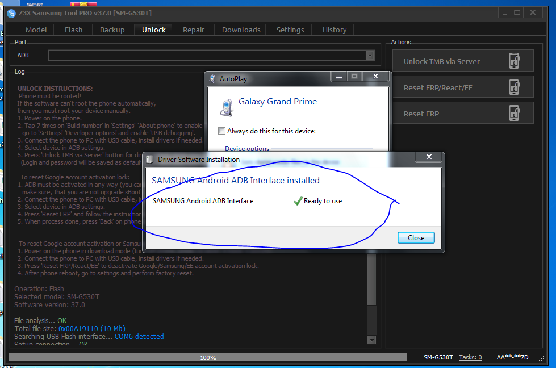Close the Driver Software Installation dialog
Image resolution: width=556 pixels, height=368 pixels.
pos(416,237)
